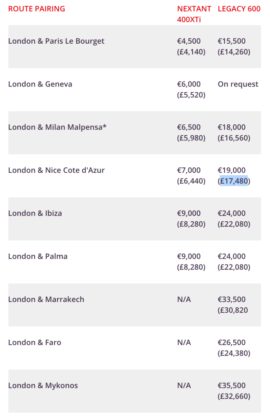270x418 pixels.
Task: Select the London & Ibiza route text
Action: click(x=35, y=213)
